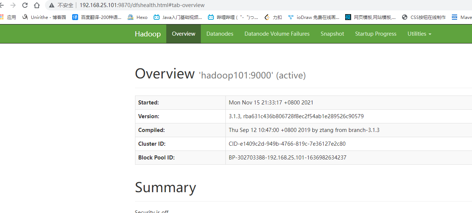The height and width of the screenshot is (213, 472).
Task: Go to browser home page icon
Action: [37, 5]
